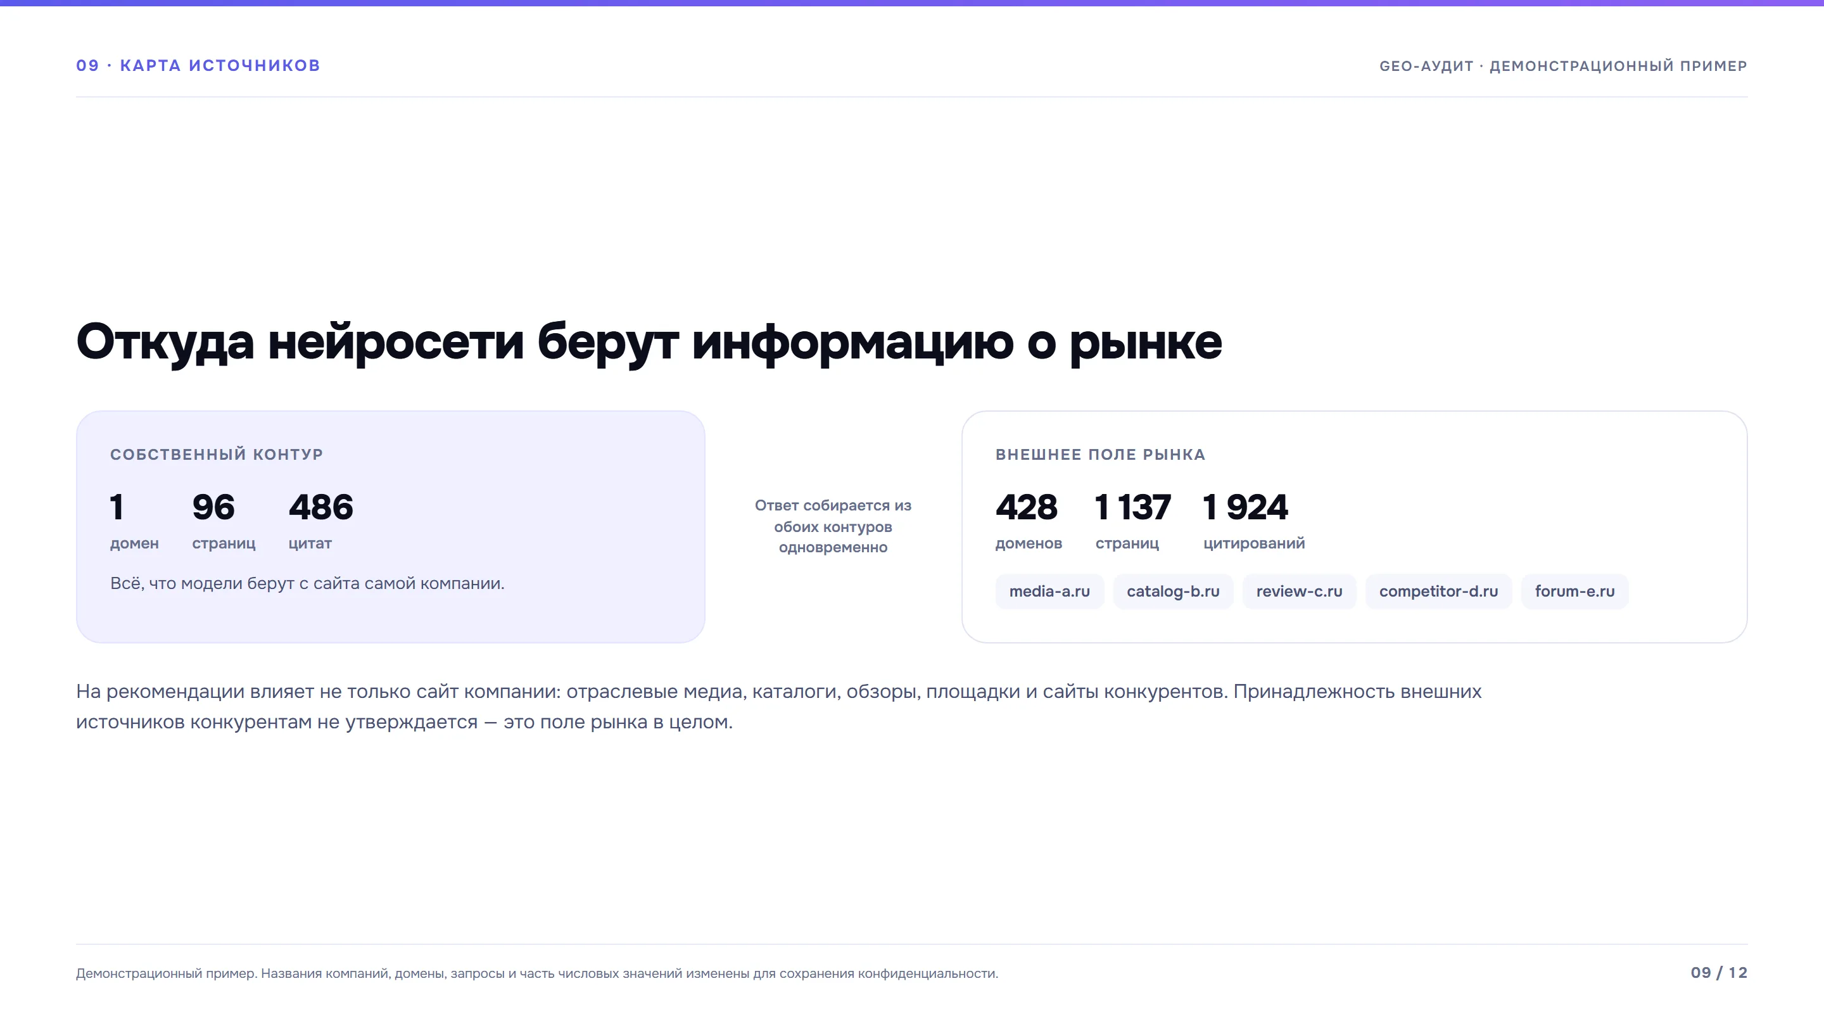Click the label 'цитирований'
1824x1026 pixels.
coord(1254,544)
